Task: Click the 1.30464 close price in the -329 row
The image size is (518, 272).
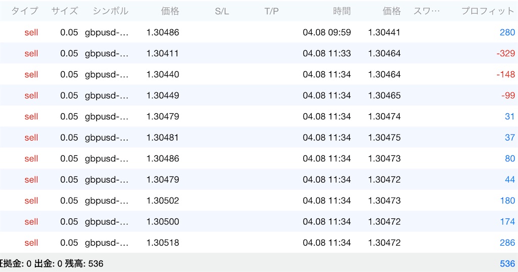Action: (384, 54)
